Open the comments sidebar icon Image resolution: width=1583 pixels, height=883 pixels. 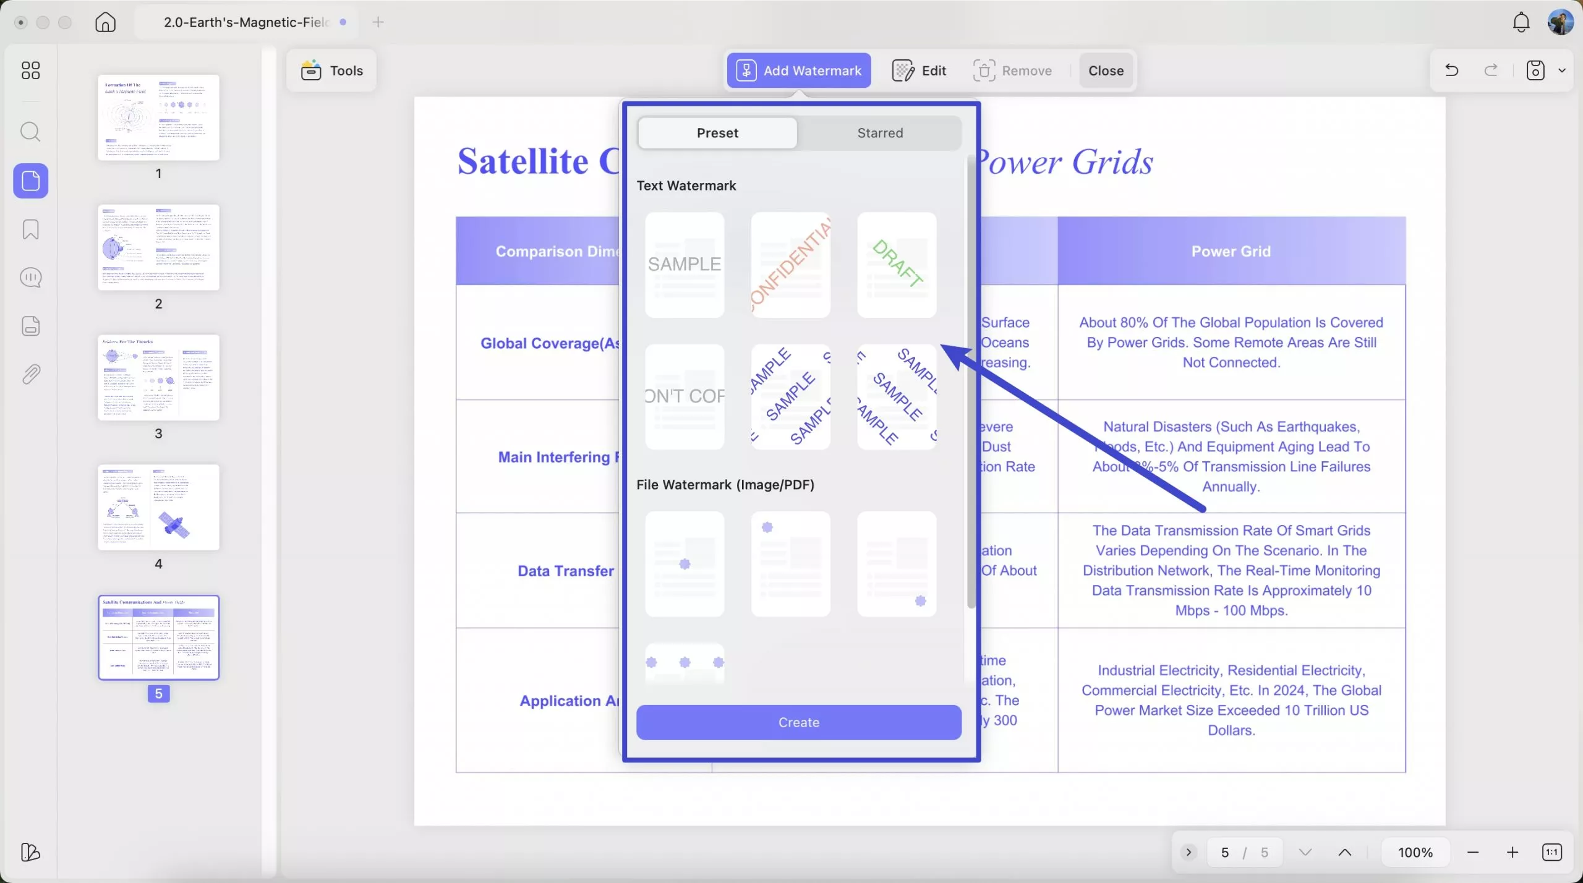pyautogui.click(x=30, y=278)
